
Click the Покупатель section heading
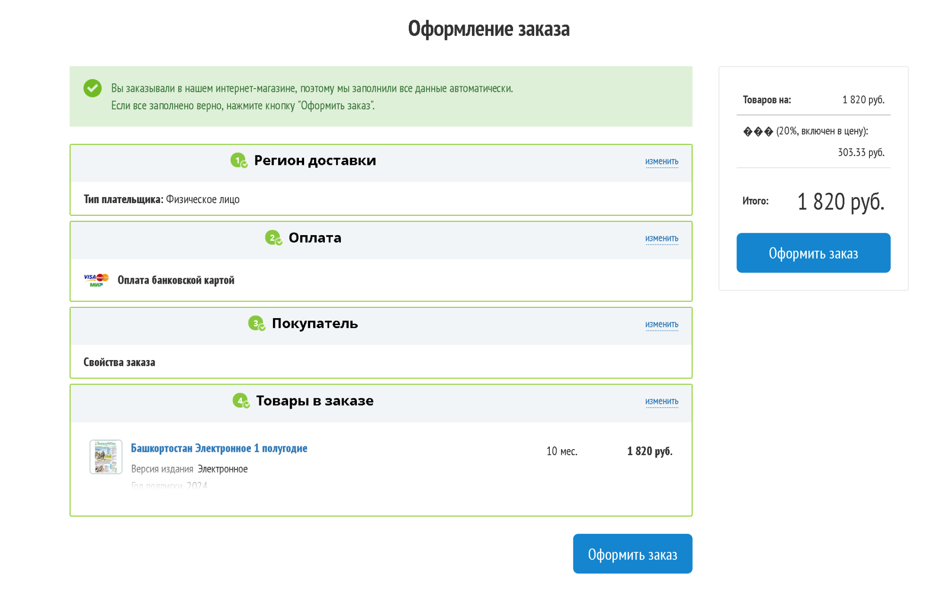[x=315, y=324]
